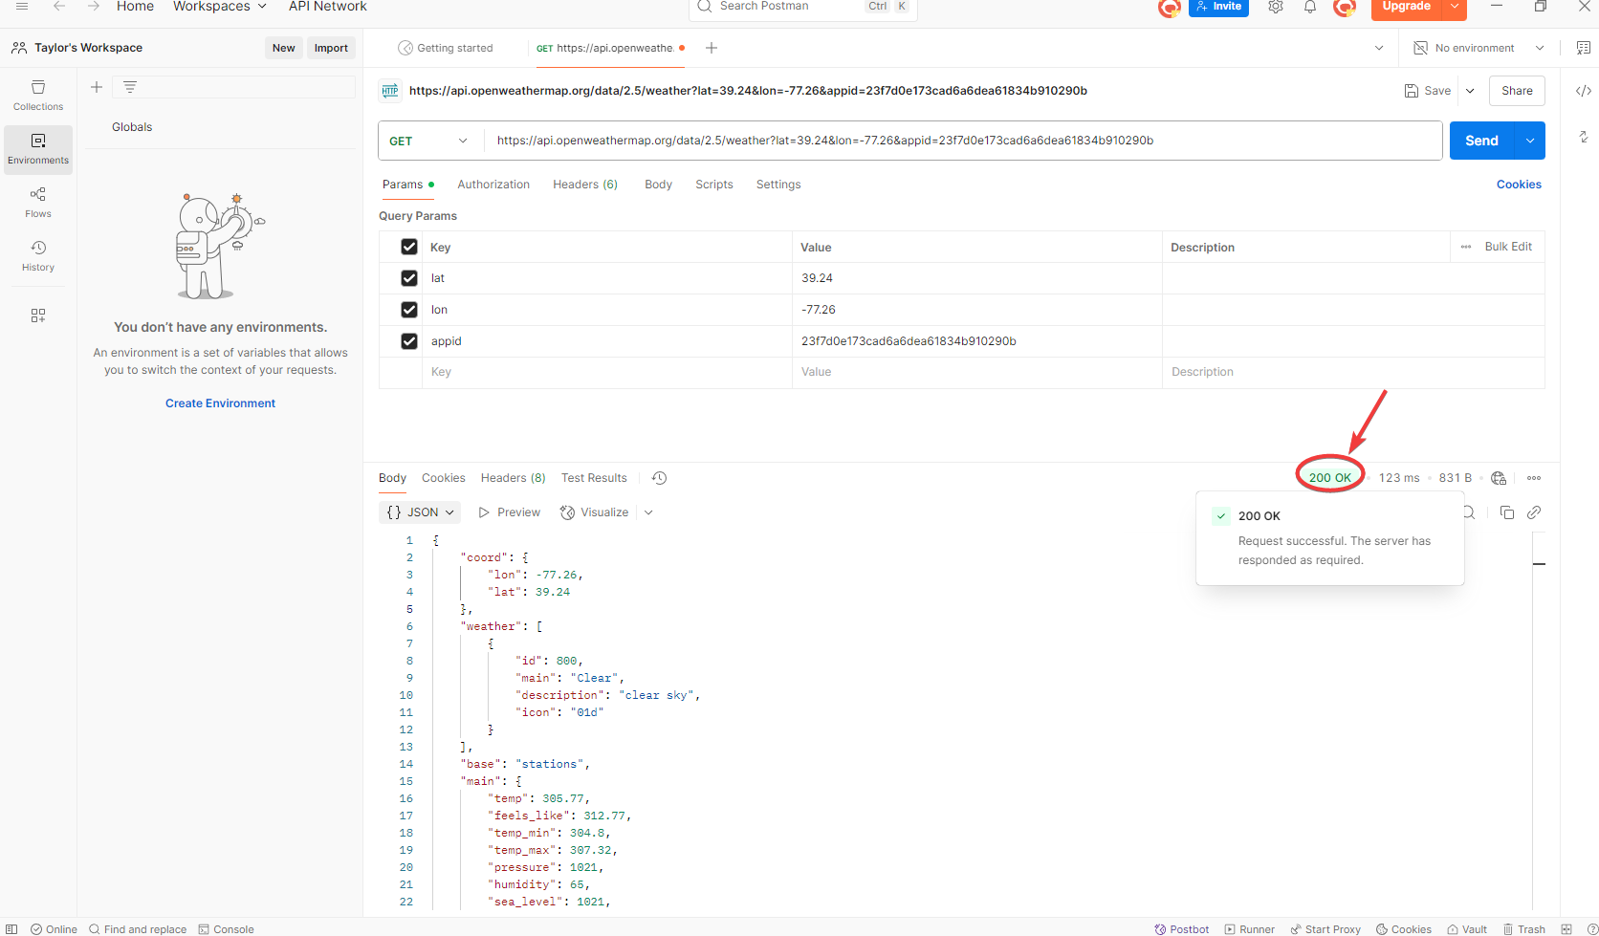
Task: Open the Upgrade dropdown arrow
Action: (x=1455, y=6)
